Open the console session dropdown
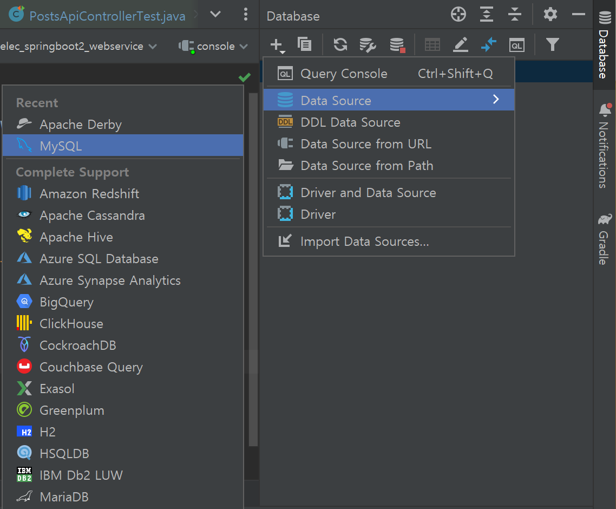 click(213, 47)
